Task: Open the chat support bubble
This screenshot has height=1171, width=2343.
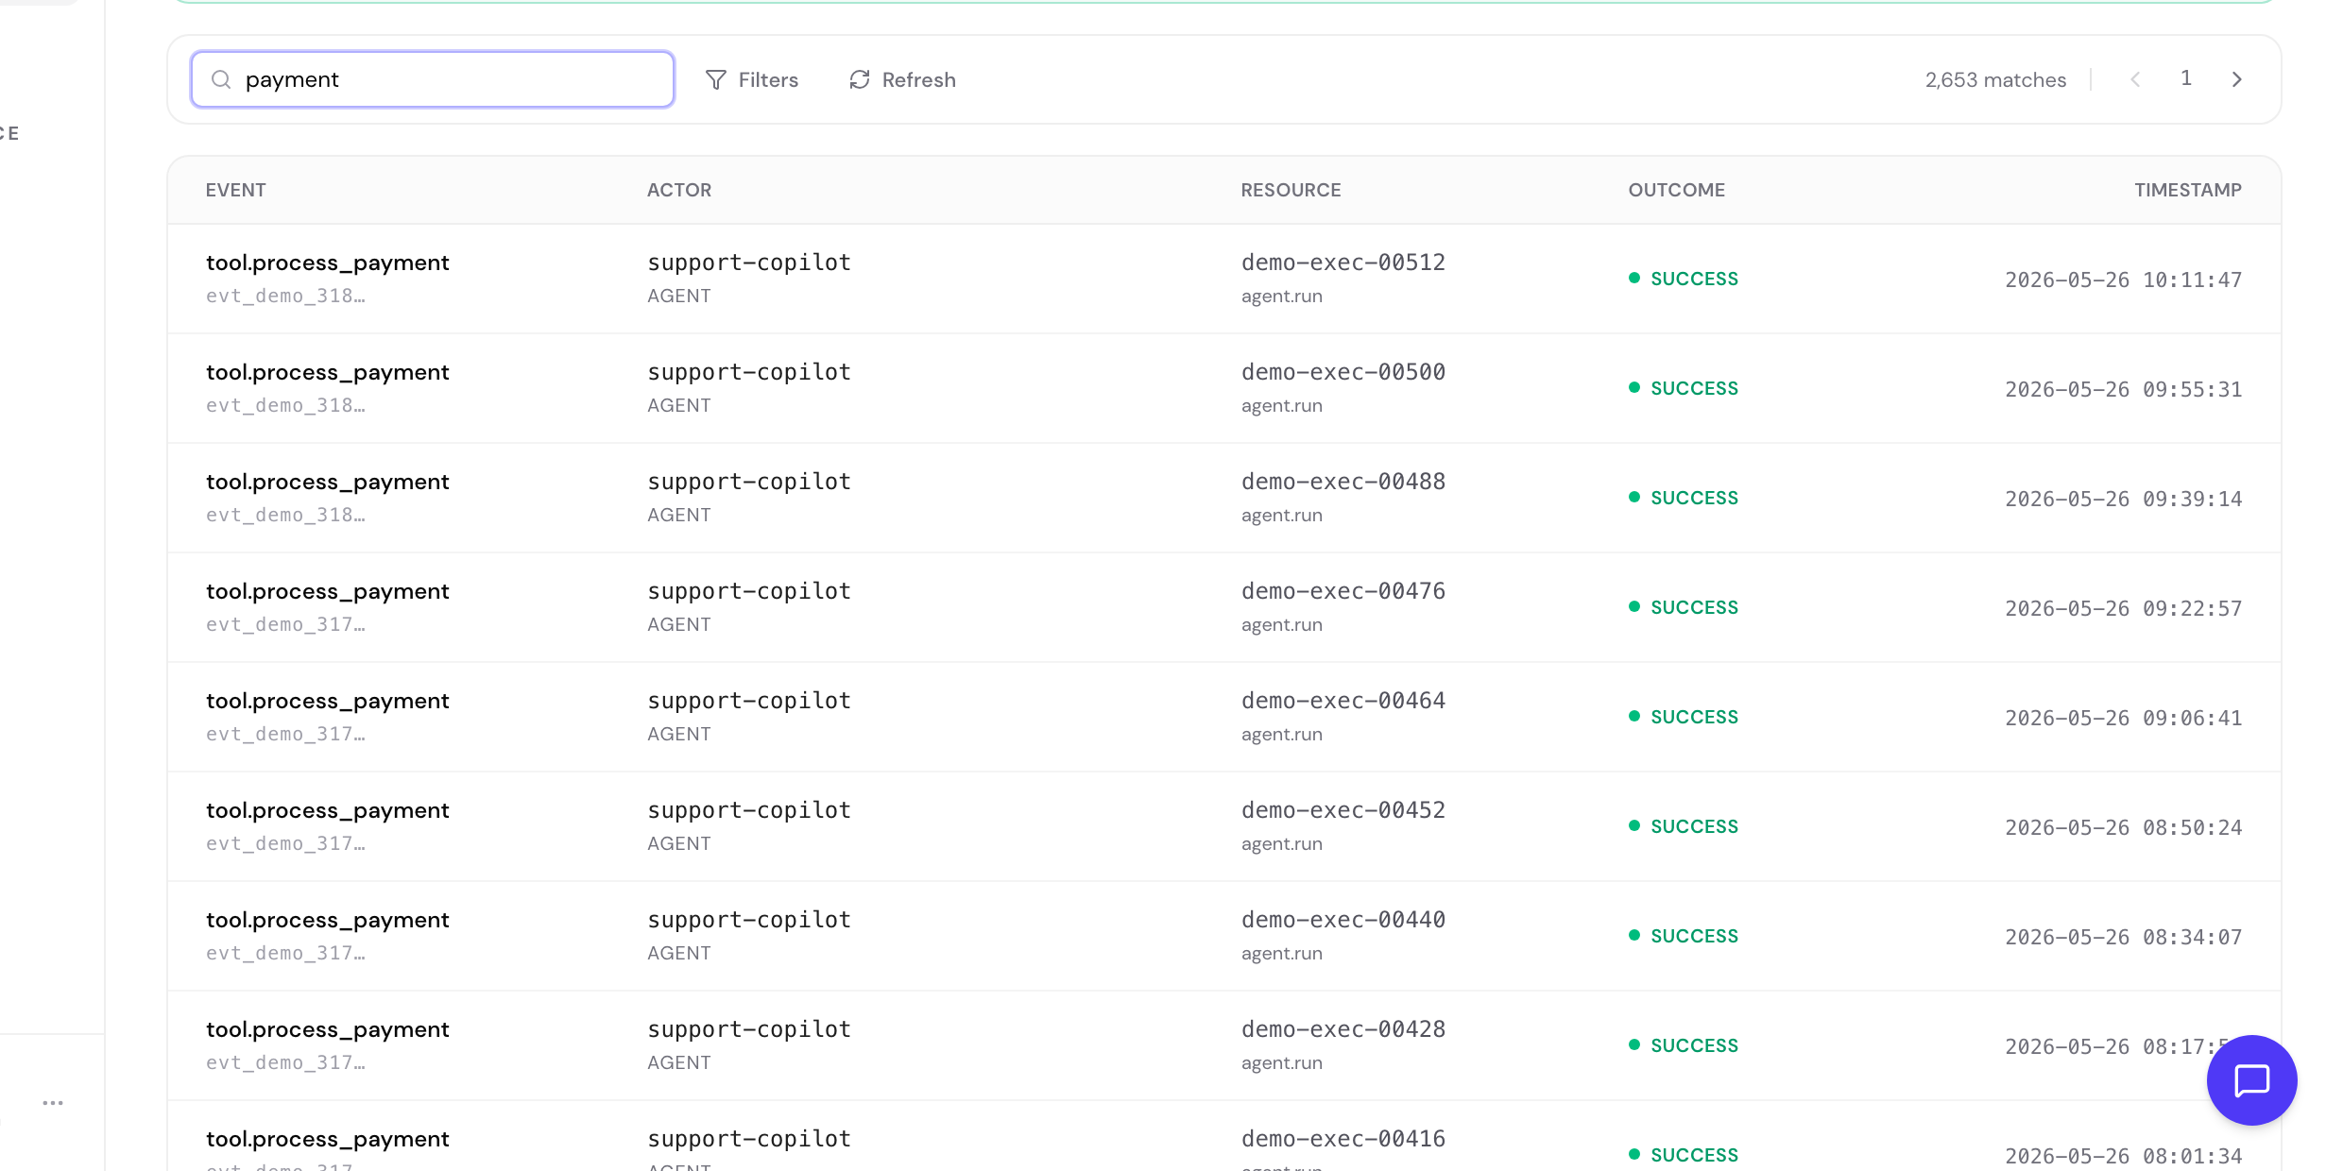Action: (x=2252, y=1080)
